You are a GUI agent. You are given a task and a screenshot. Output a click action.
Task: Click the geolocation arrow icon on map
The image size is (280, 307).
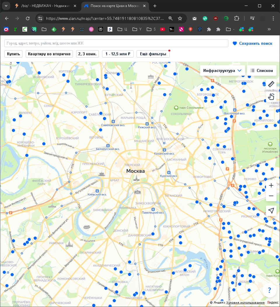click(271, 211)
